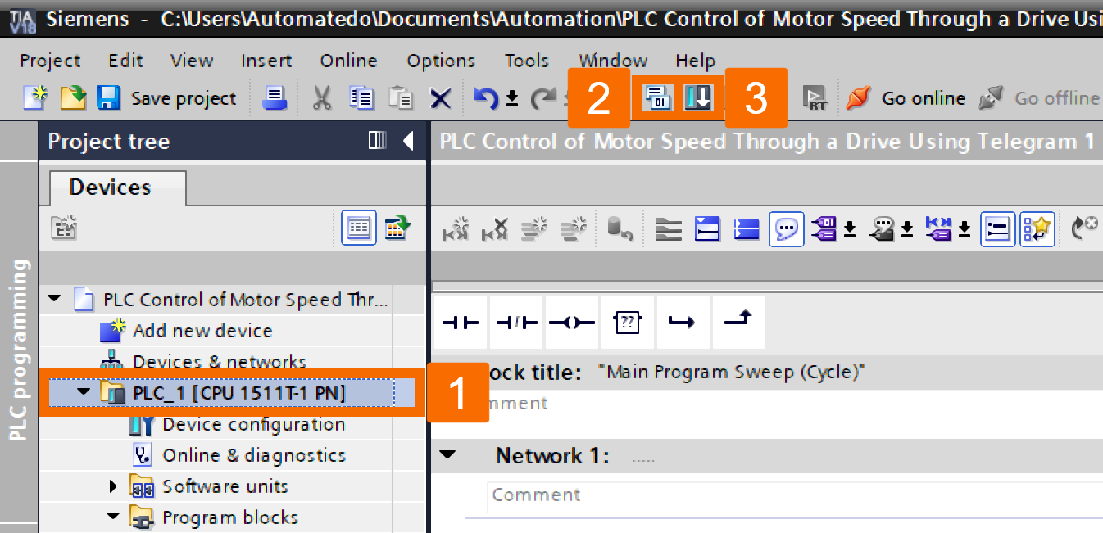Click the Go online button

(x=906, y=97)
